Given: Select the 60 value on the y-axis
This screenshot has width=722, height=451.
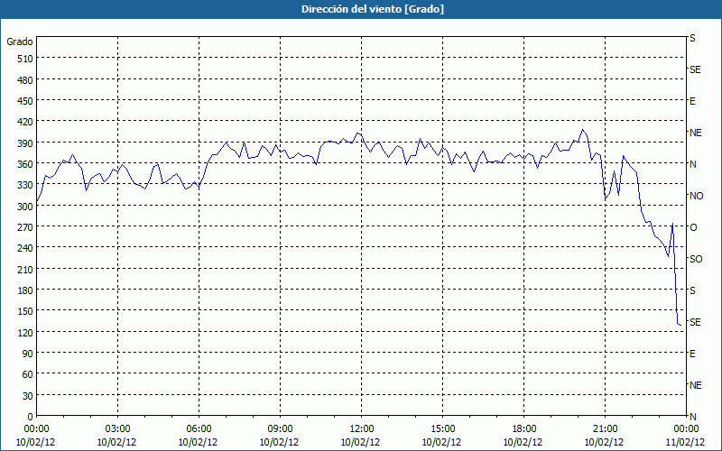Looking at the screenshot, I should [28, 374].
